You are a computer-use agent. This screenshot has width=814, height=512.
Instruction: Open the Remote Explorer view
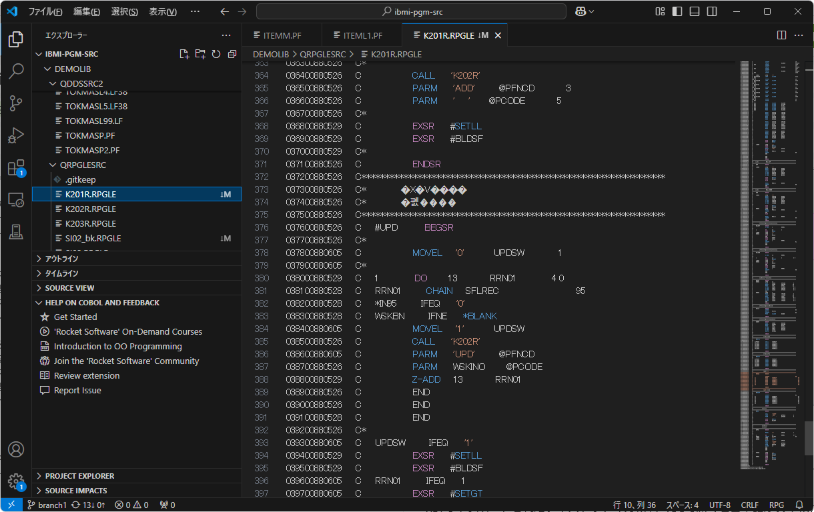(x=16, y=199)
